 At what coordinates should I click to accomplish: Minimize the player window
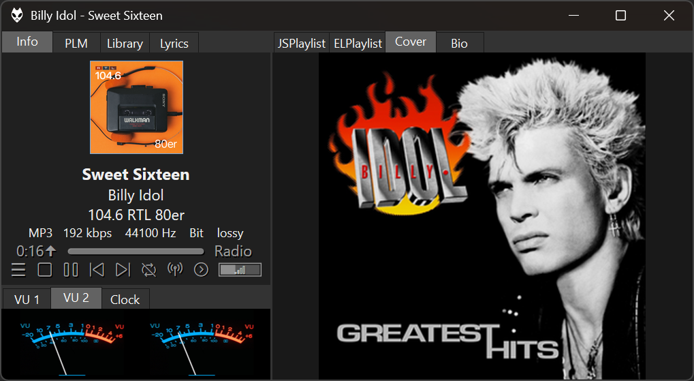click(573, 16)
